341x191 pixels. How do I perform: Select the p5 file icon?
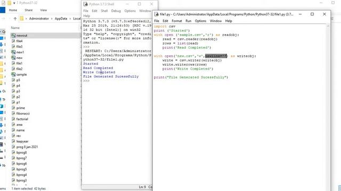coord(13,80)
